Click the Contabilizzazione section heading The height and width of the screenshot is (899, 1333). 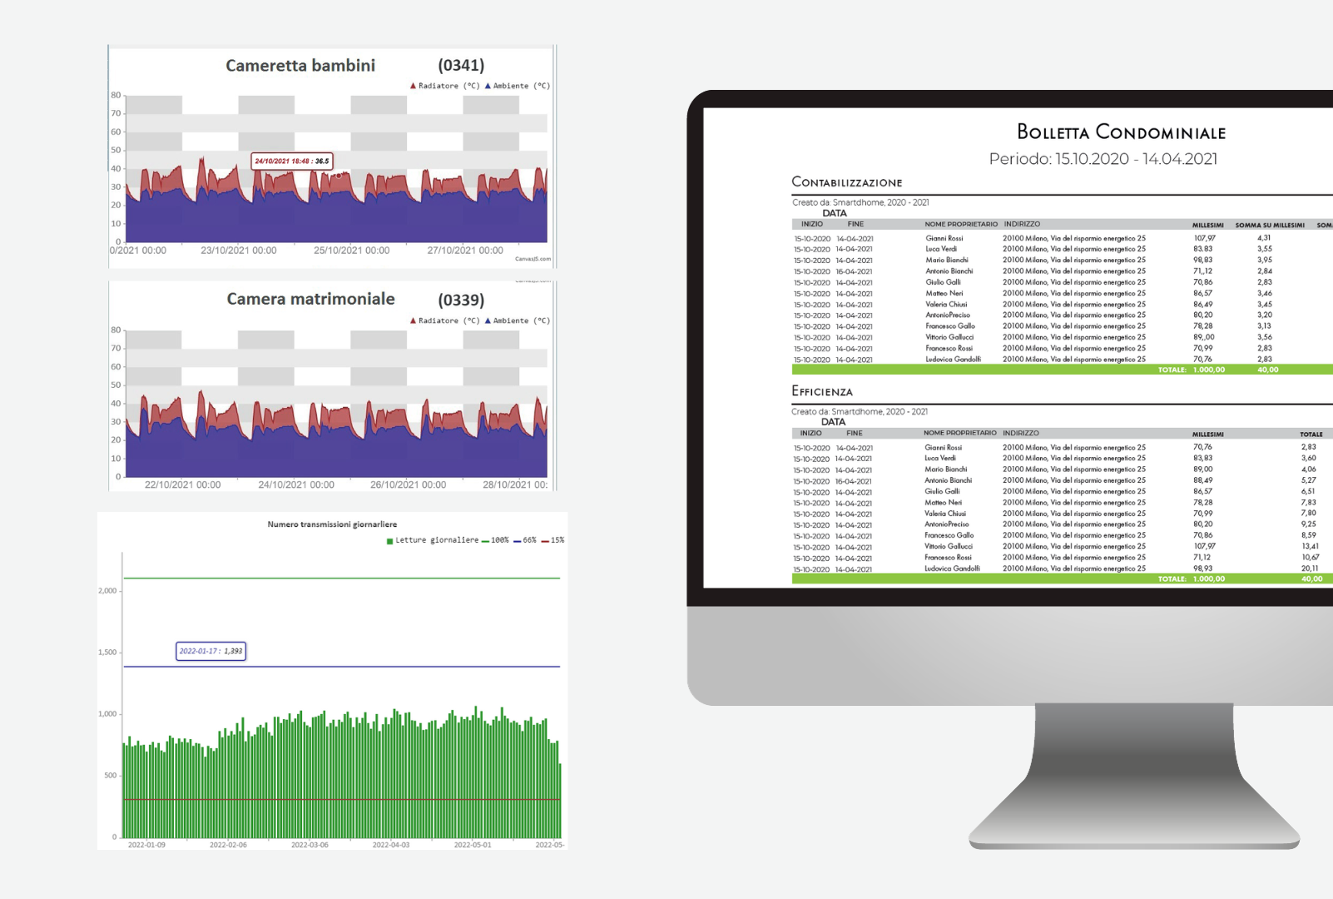point(846,182)
